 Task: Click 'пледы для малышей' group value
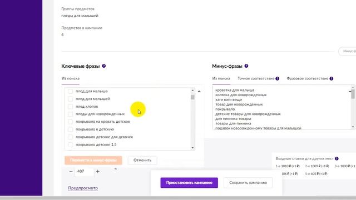pos(80,16)
